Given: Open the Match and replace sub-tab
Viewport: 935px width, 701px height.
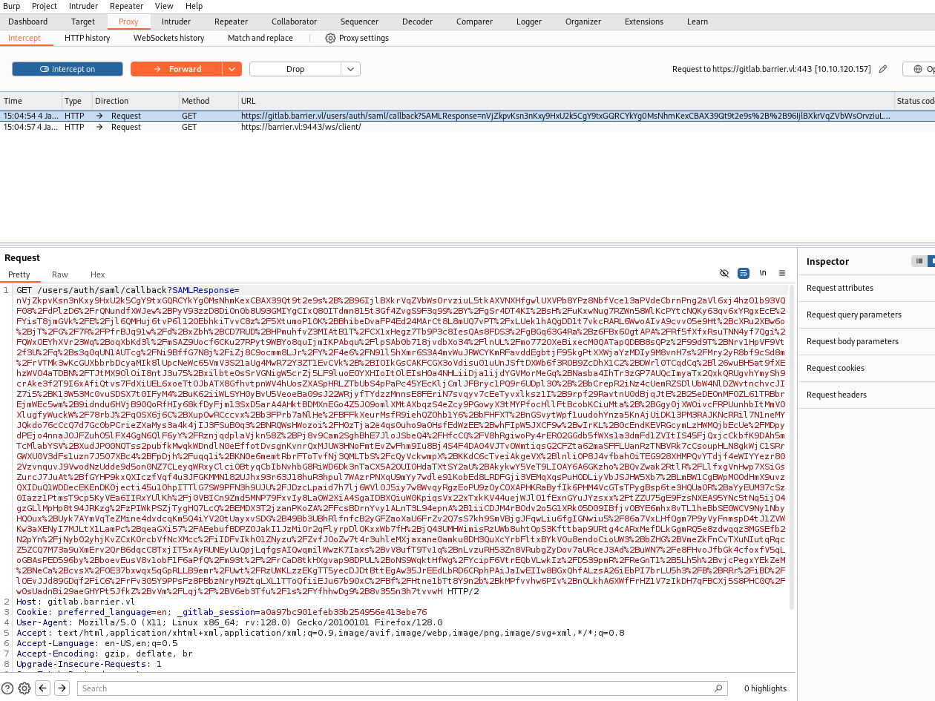Looking at the screenshot, I should pos(260,38).
